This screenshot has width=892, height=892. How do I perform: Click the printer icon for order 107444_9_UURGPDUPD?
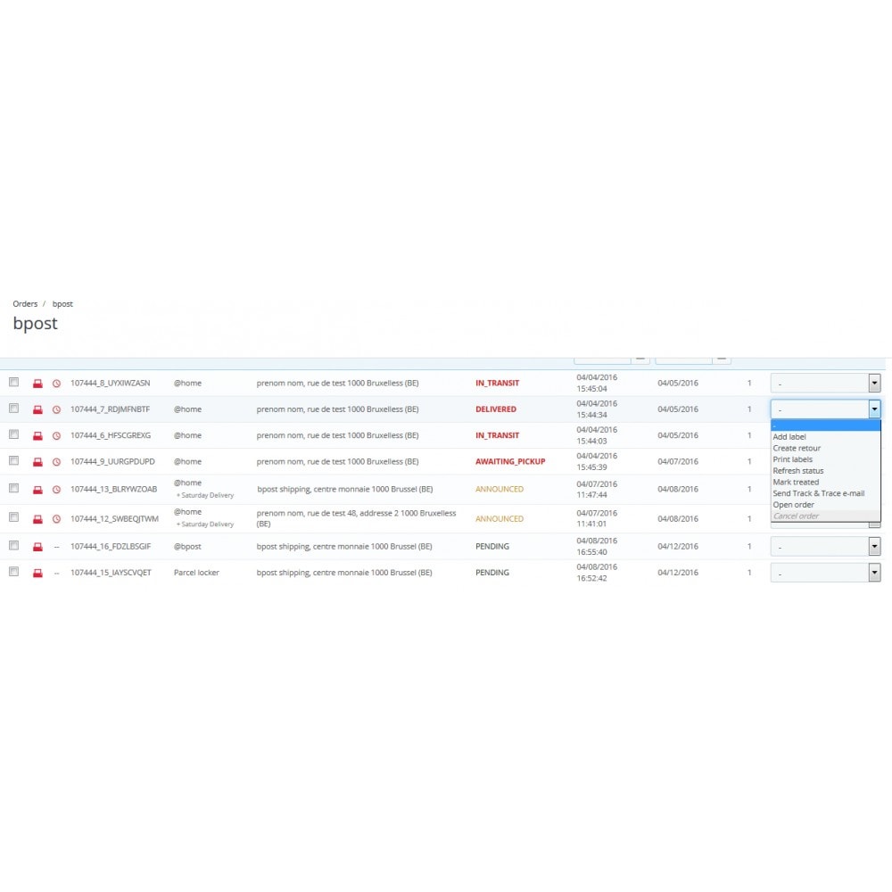(37, 462)
